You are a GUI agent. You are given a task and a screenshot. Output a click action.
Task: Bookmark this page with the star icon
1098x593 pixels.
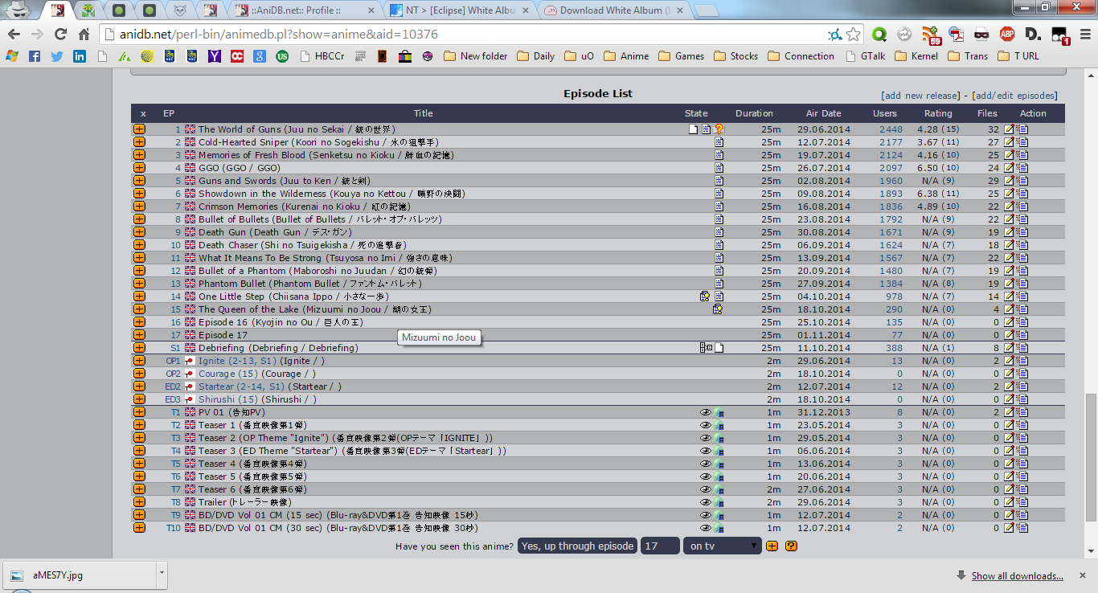coord(854,35)
